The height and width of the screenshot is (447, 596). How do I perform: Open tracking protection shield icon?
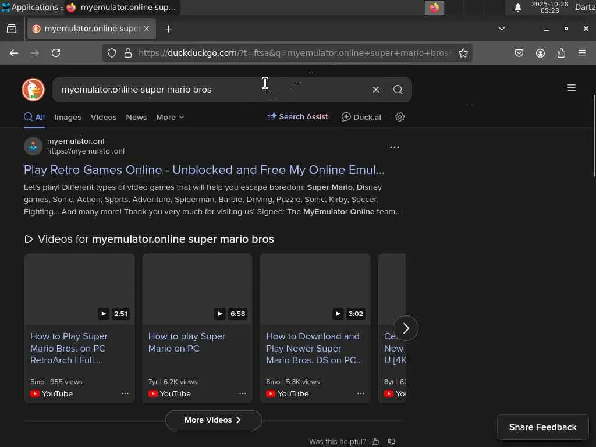tap(111, 53)
